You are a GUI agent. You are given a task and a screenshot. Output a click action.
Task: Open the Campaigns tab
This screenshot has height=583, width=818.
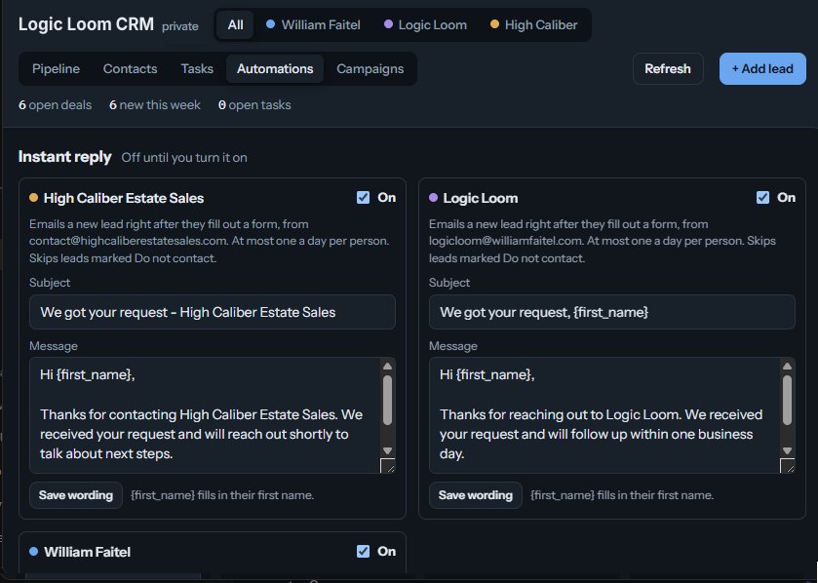click(x=370, y=69)
